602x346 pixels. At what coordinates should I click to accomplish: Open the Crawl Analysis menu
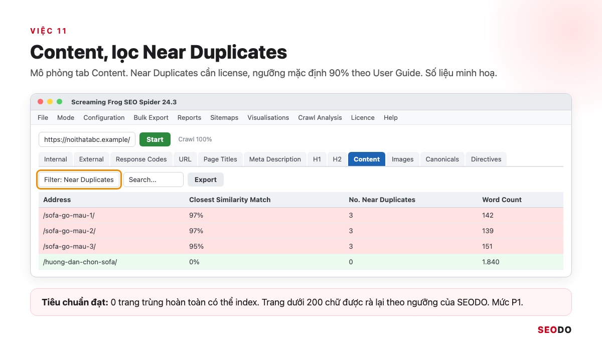320,117
